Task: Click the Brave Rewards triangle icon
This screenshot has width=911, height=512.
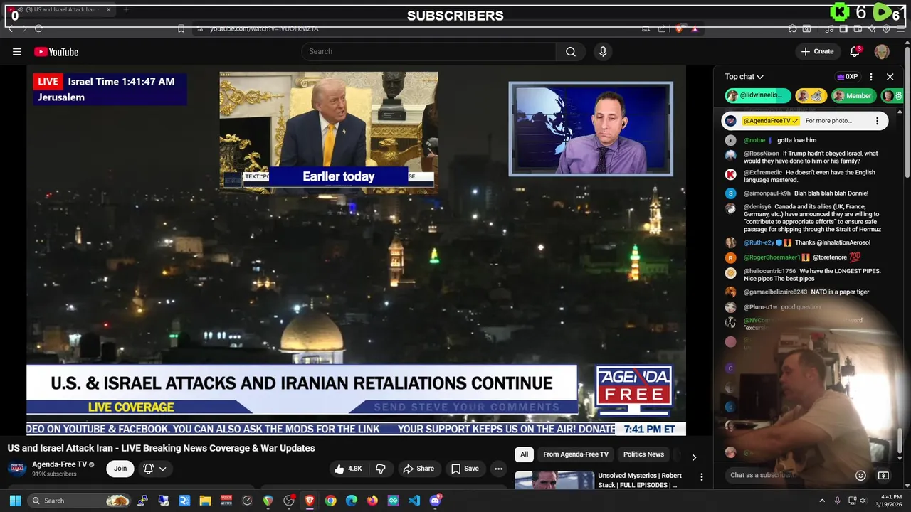Action: (694, 28)
